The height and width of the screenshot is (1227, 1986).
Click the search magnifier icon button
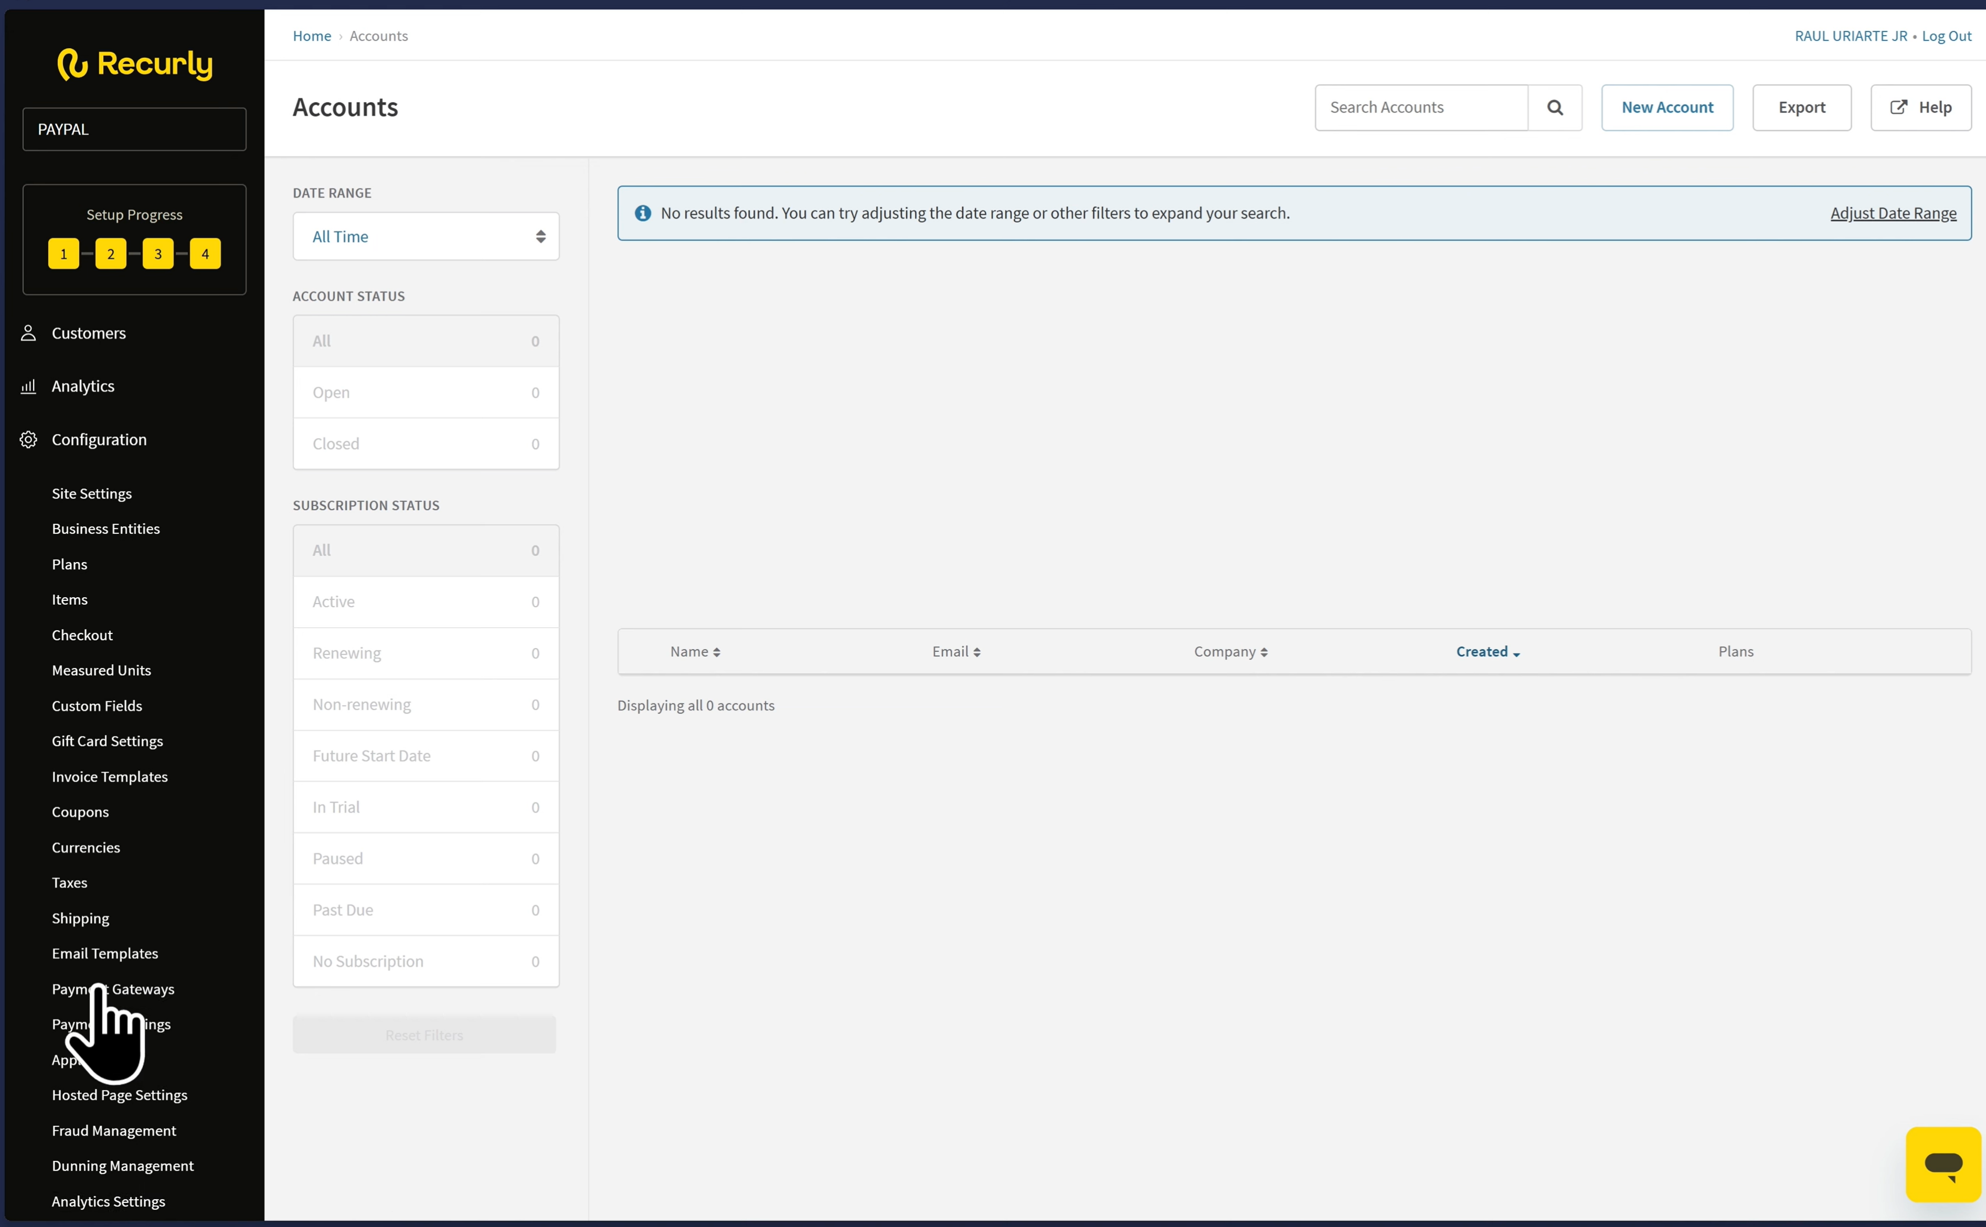[1554, 107]
